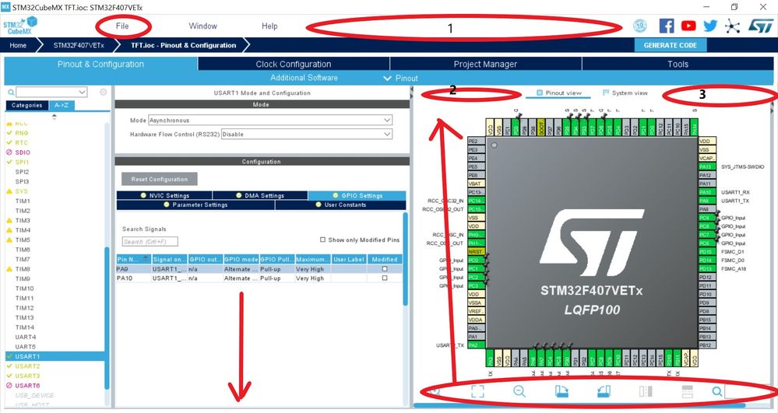Click PA13 pin labeled SYS_JTMS-SWDIO
The height and width of the screenshot is (413, 778).
coord(706,166)
